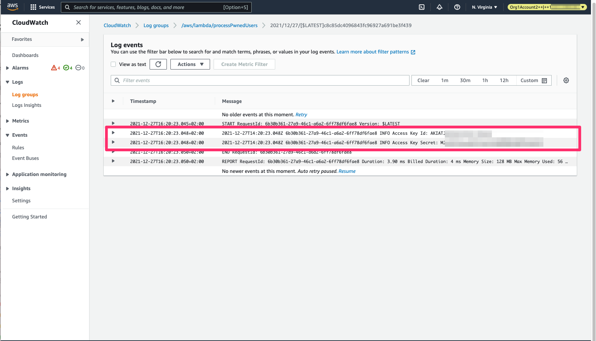Follow the CloudWatch breadcrumb link
The image size is (596, 341).
[117, 26]
